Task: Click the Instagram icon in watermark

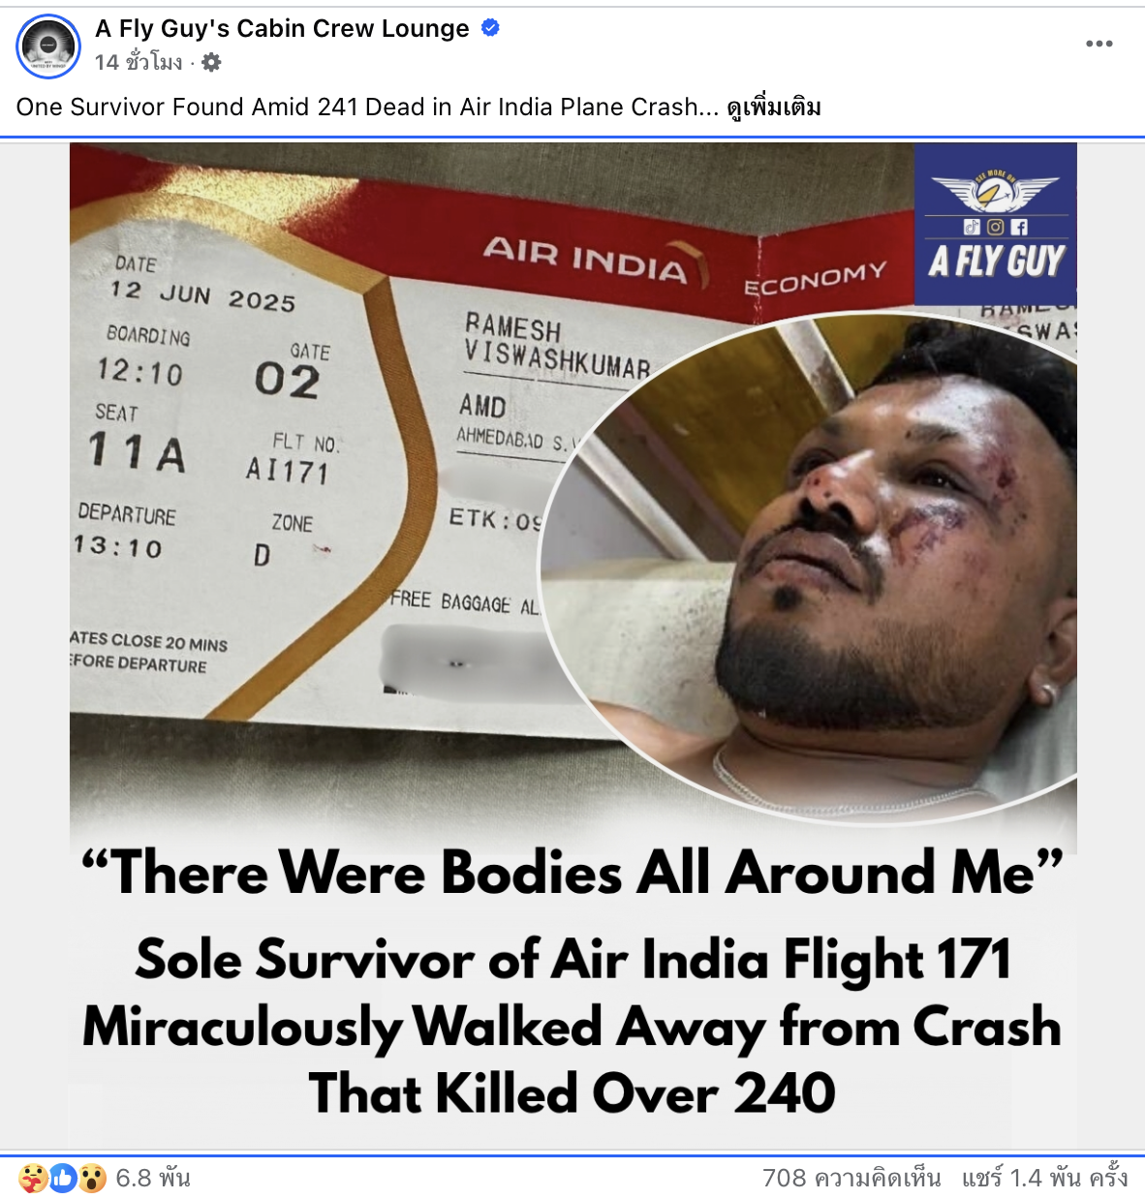Action: click(996, 228)
